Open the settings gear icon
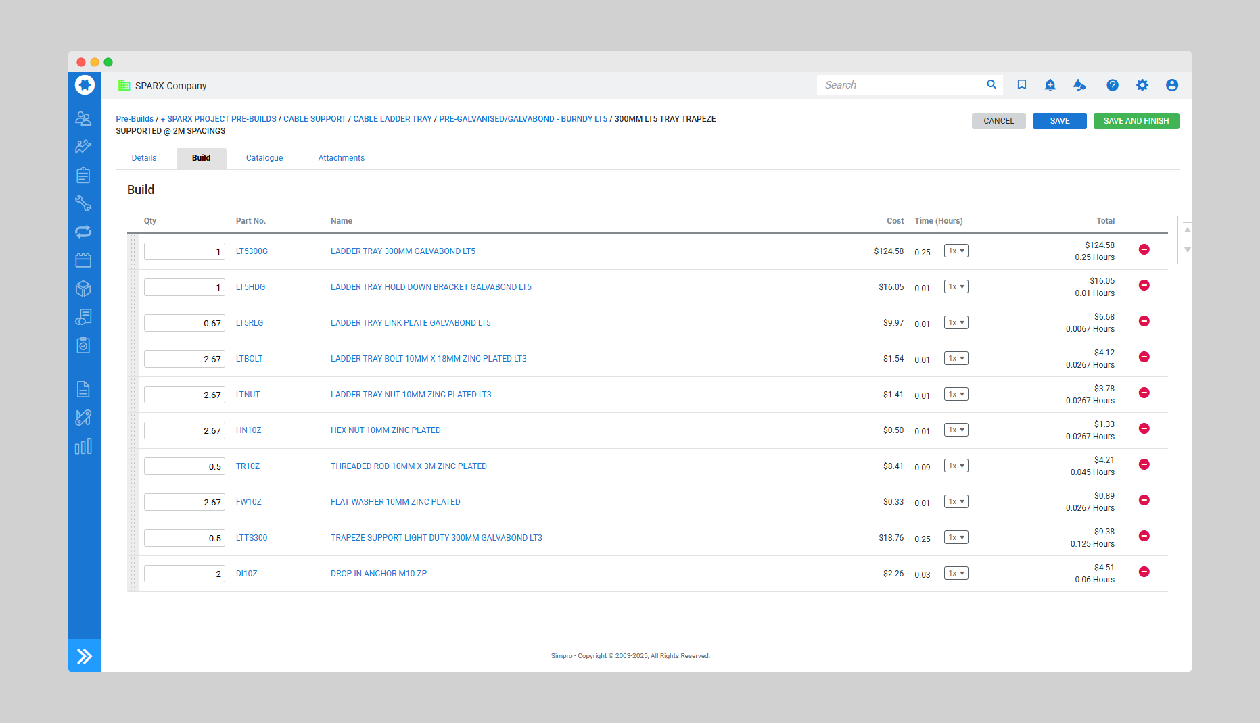Screen dimensions: 1260x723 [x=1142, y=85]
